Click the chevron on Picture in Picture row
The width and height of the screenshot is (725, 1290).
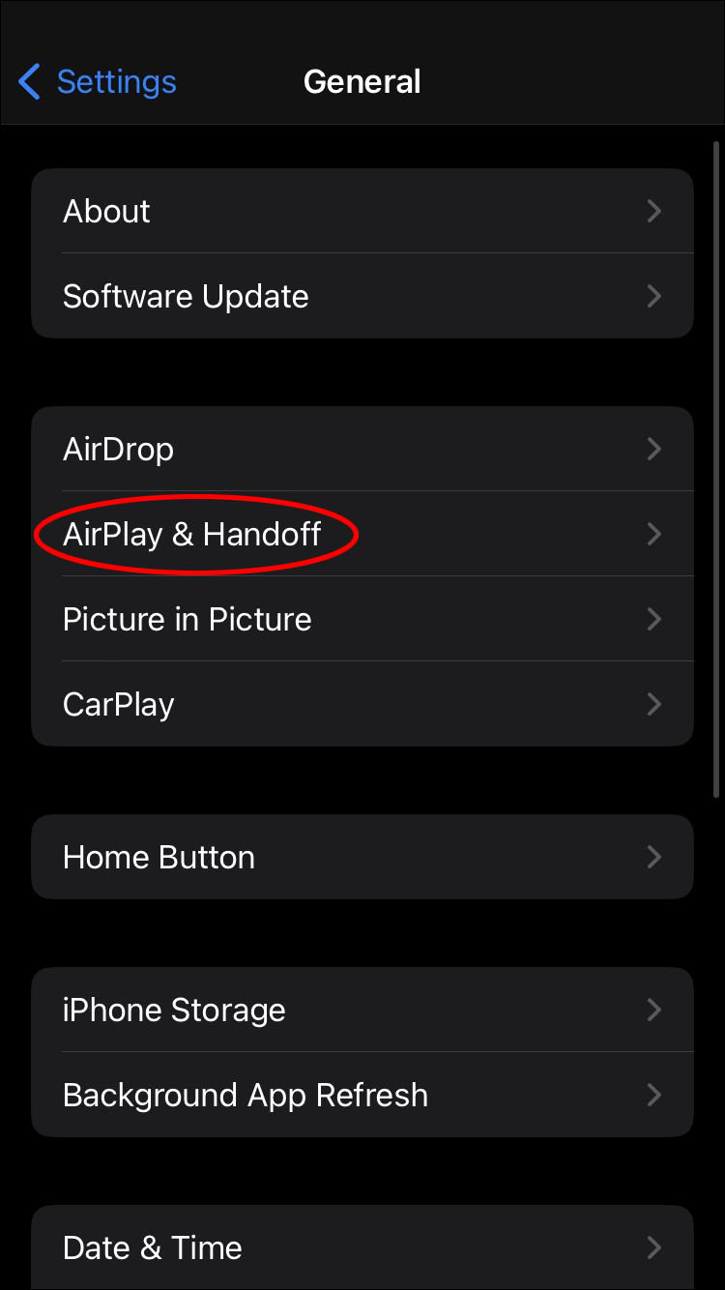(654, 619)
